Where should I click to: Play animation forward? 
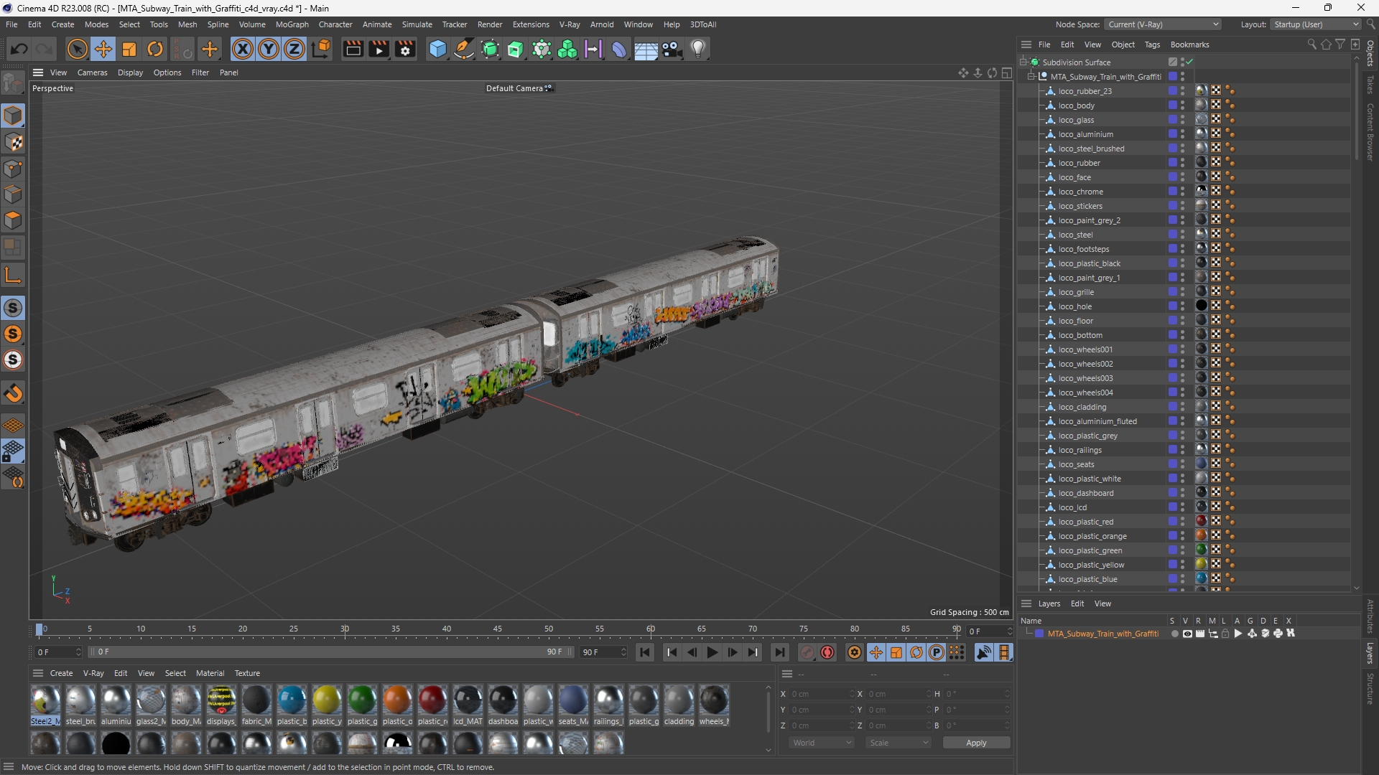coord(712,652)
